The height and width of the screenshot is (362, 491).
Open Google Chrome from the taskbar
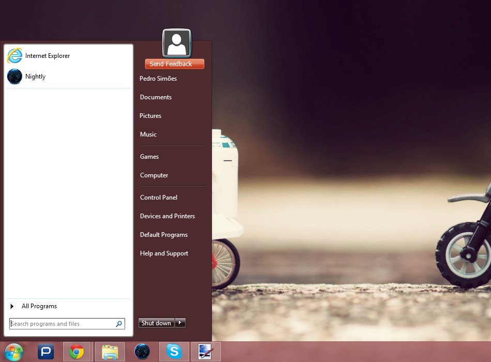[76, 352]
